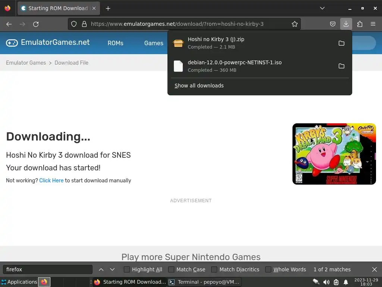Image resolution: width=382 pixels, height=287 pixels.
Task: Toggle the downloads panel toolbar button
Action: [x=346, y=24]
